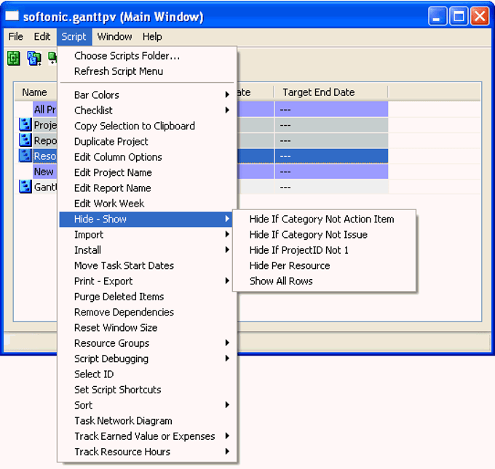The height and width of the screenshot is (469, 495).
Task: Minimize the Main Window
Action: point(437,16)
